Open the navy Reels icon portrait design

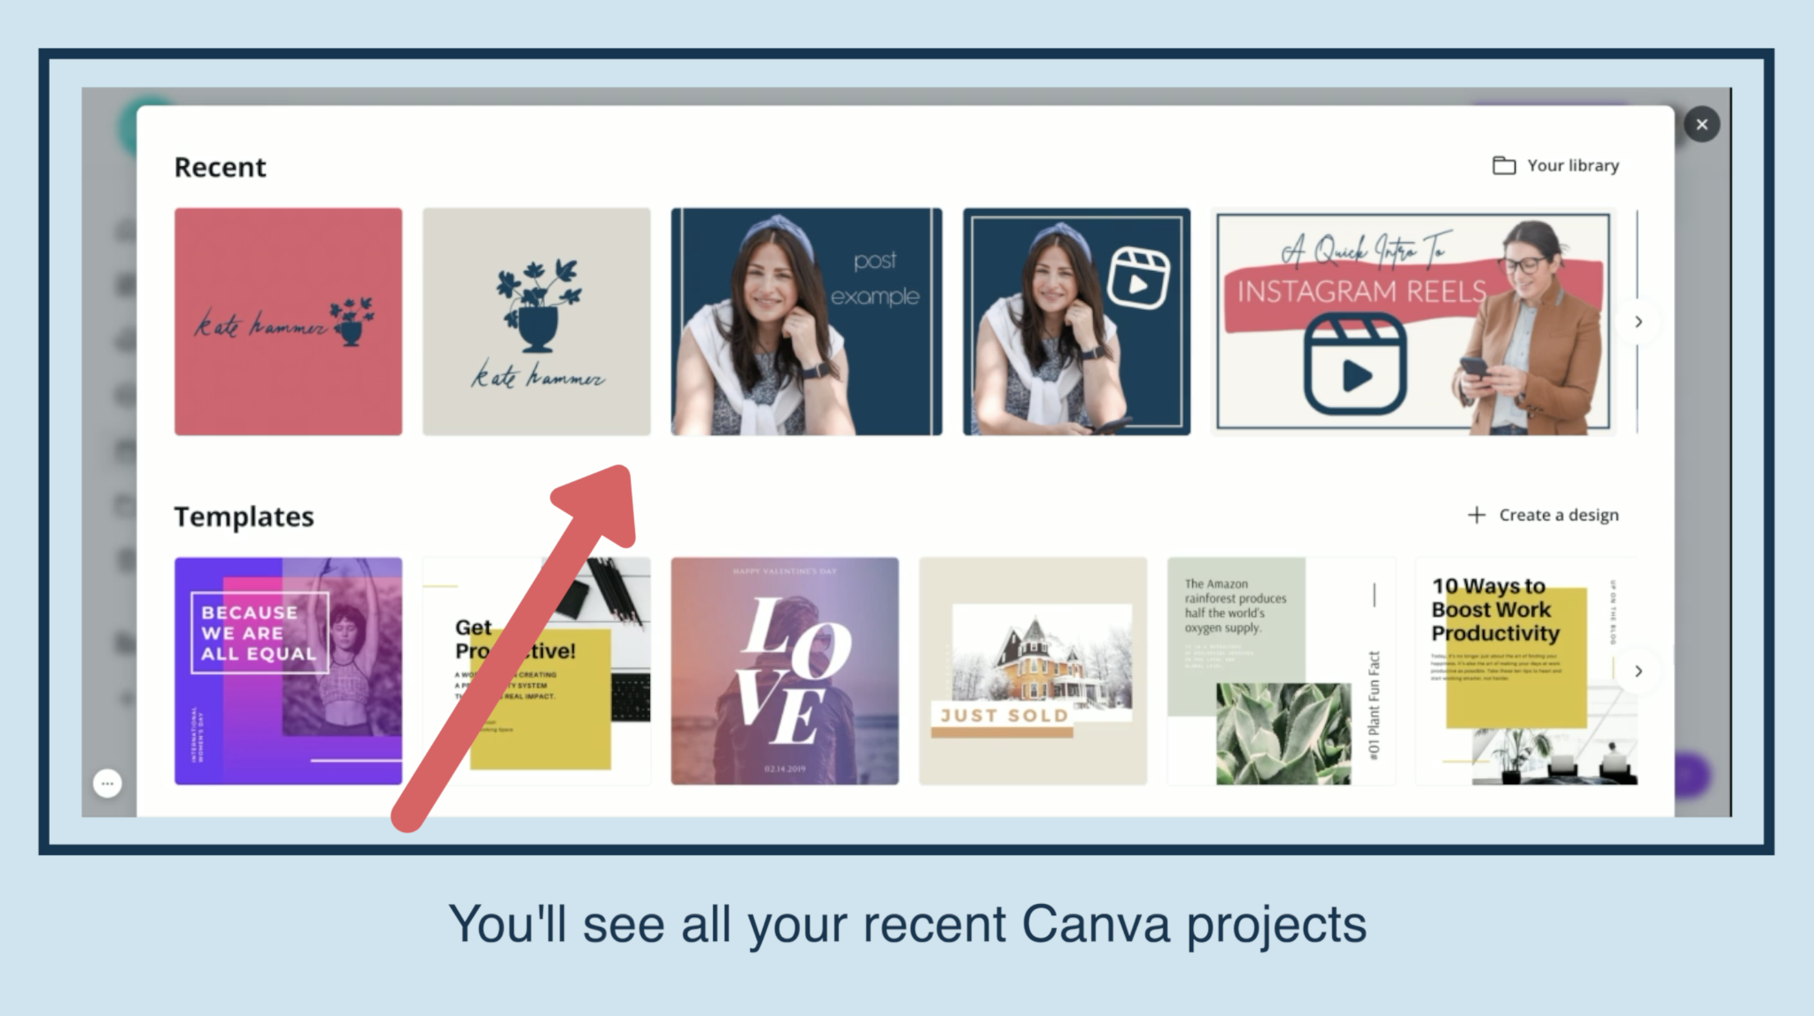click(x=1076, y=321)
